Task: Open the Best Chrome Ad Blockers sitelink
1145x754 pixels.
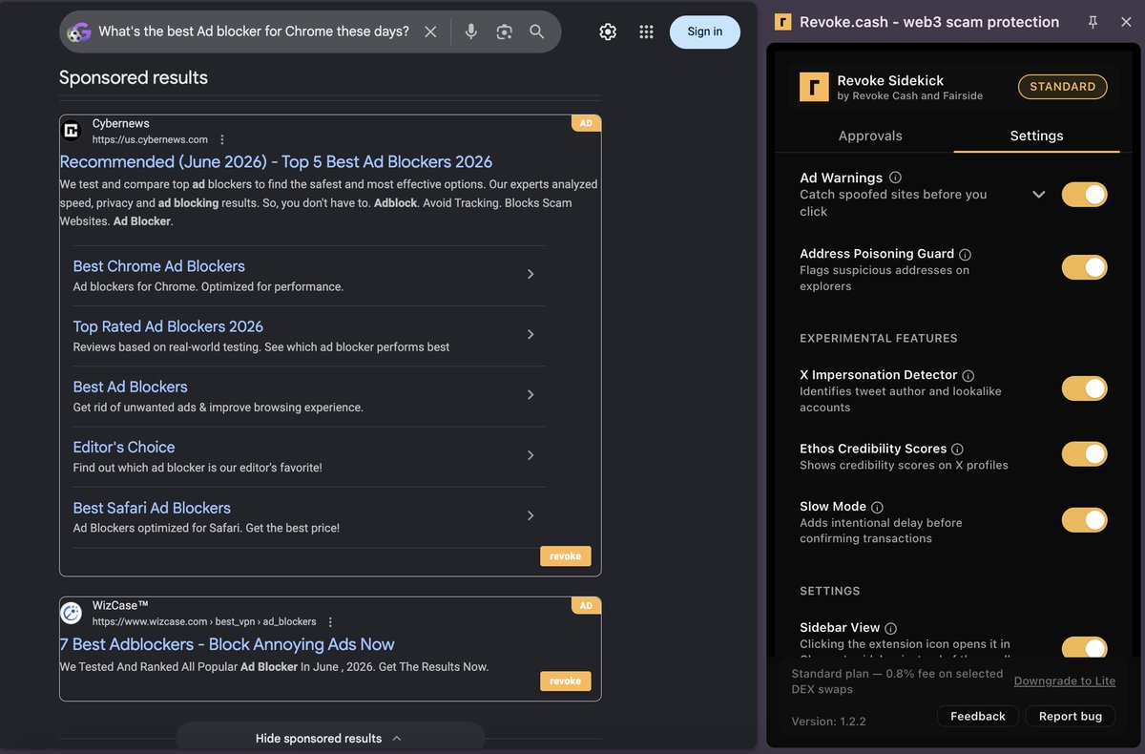Action: (159, 266)
